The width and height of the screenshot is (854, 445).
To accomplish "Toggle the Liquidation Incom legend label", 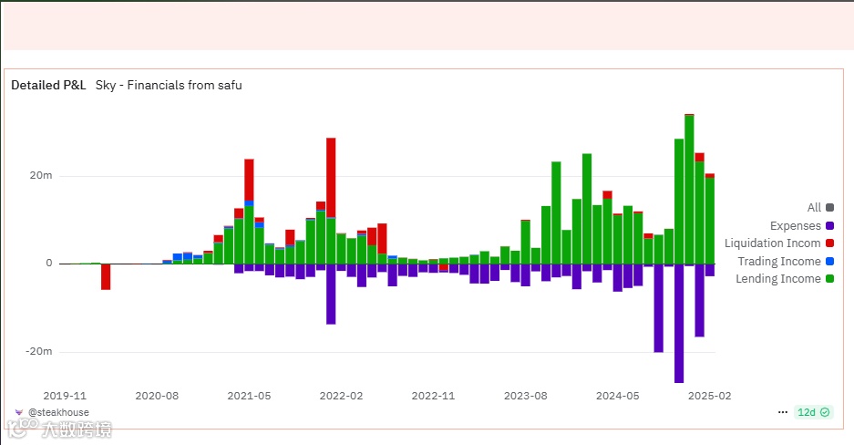I will point(772,243).
